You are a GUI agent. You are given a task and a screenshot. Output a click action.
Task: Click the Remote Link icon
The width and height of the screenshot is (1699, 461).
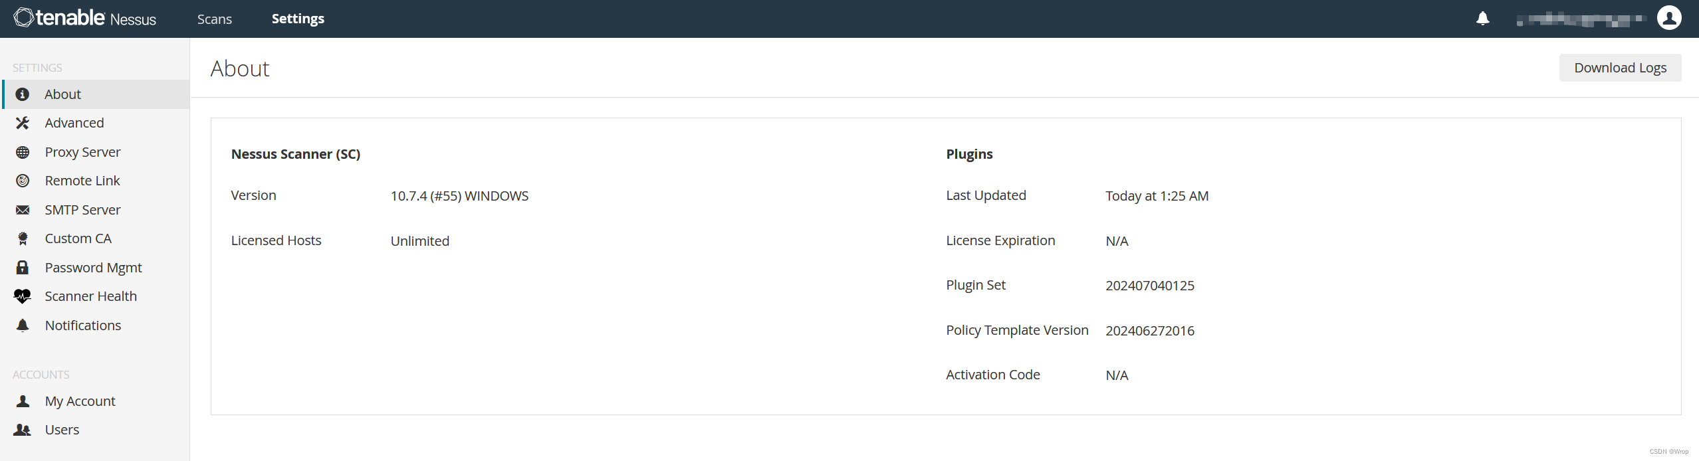[x=23, y=181]
